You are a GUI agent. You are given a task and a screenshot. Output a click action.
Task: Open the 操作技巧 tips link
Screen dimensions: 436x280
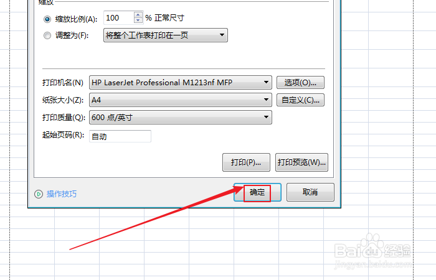click(62, 194)
